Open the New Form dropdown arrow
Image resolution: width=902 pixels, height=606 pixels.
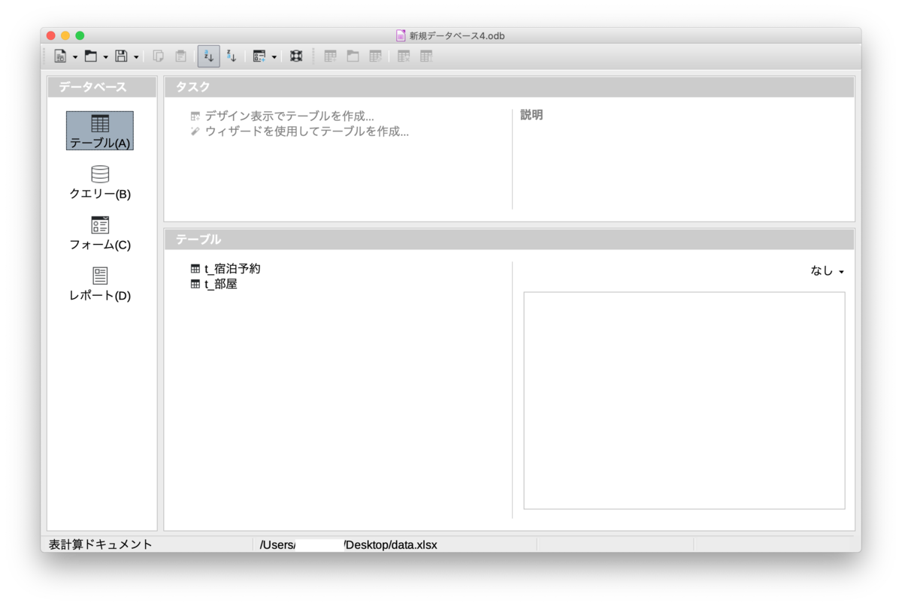(274, 57)
